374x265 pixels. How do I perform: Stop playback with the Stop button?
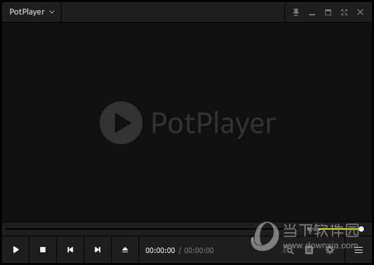pyautogui.click(x=43, y=250)
